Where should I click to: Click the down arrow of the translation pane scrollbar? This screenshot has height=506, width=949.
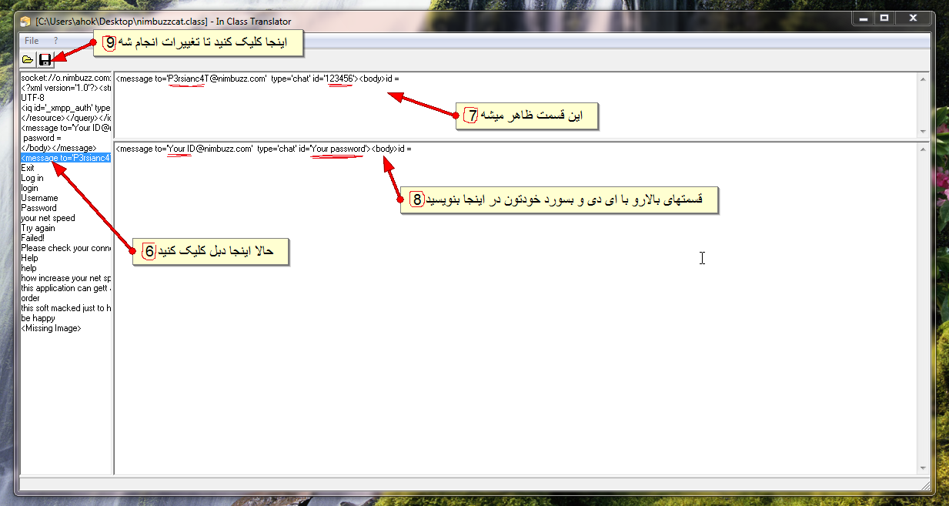point(924,467)
